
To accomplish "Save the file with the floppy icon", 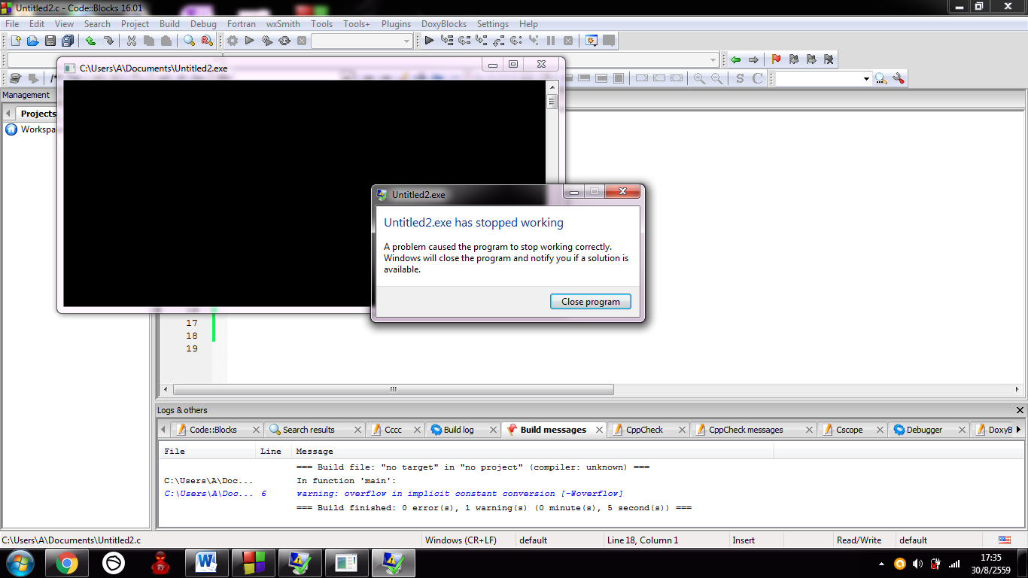I will click(50, 41).
